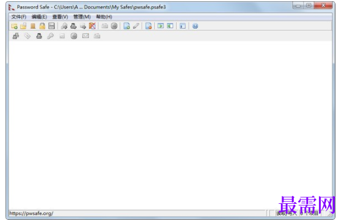The width and height of the screenshot is (347, 224).
Task: Open the 帮助(H) menu
Action: coord(104,17)
